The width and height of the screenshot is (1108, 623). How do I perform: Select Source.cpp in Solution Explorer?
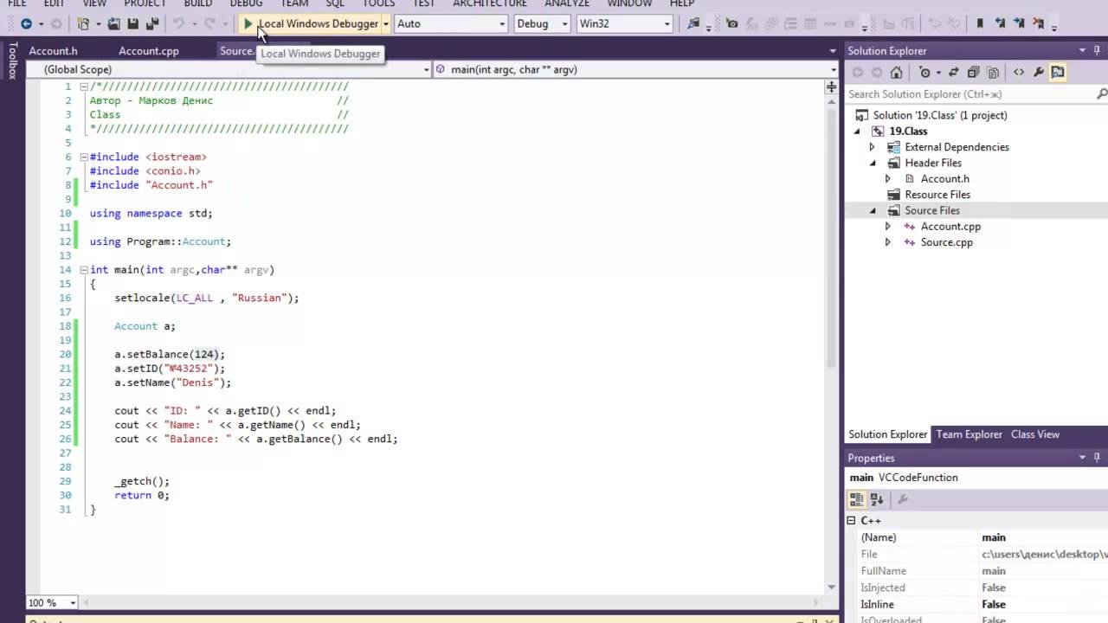(946, 242)
